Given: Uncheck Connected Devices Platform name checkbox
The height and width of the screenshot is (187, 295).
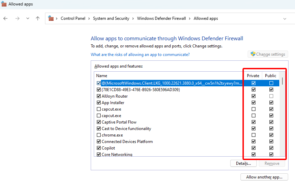Looking at the screenshot, I should 99,141.
